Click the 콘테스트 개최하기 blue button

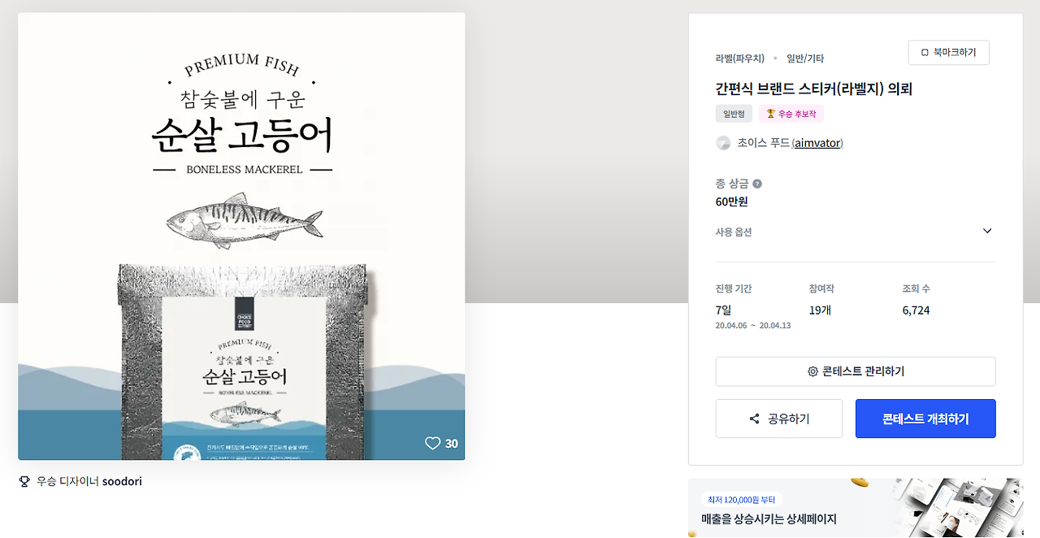(x=925, y=419)
